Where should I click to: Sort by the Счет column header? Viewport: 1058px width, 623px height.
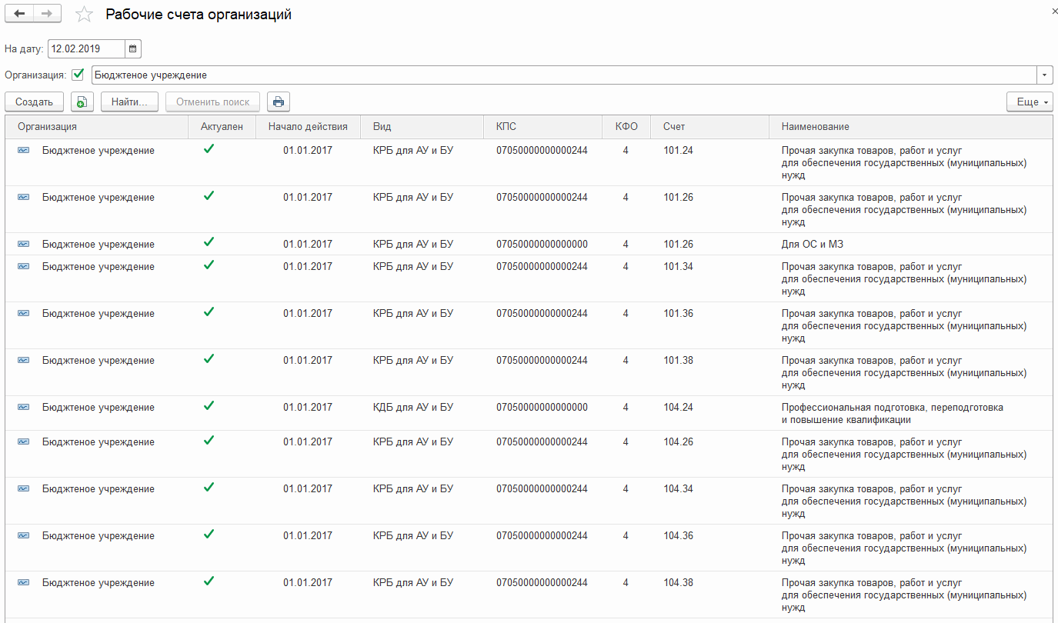click(x=709, y=127)
